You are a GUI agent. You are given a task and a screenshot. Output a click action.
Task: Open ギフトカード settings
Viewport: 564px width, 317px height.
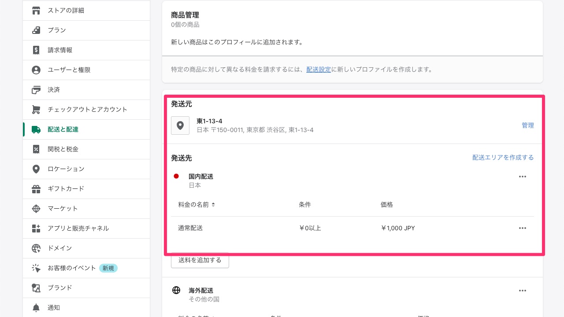click(x=86, y=189)
